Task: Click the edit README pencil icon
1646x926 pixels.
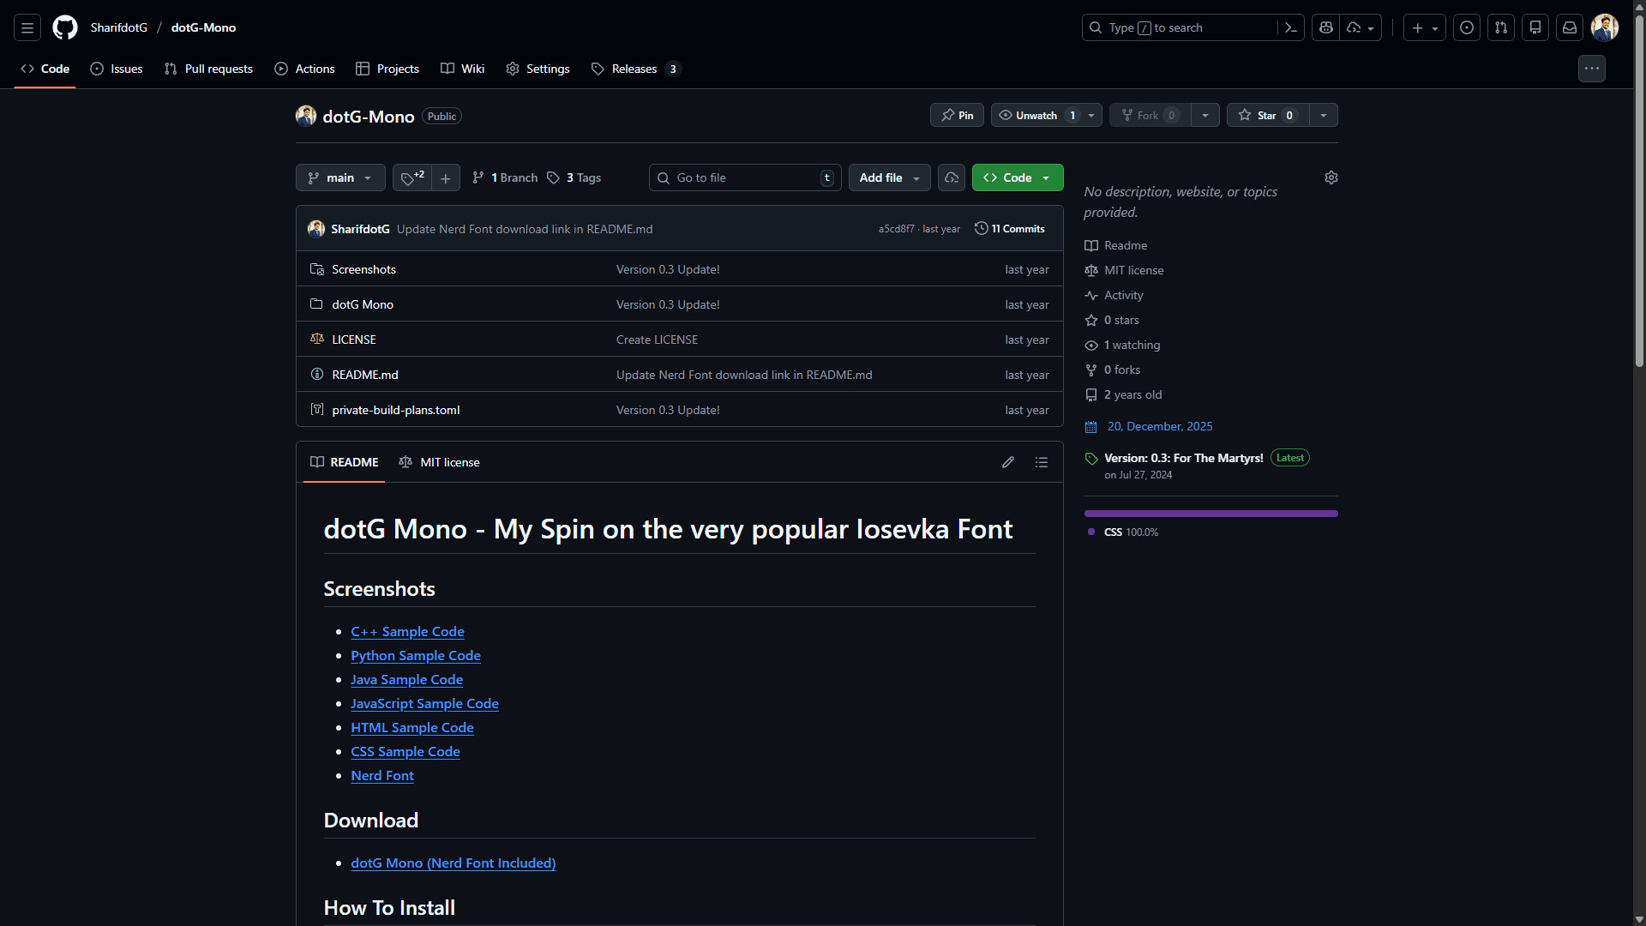Action: click(x=1008, y=462)
